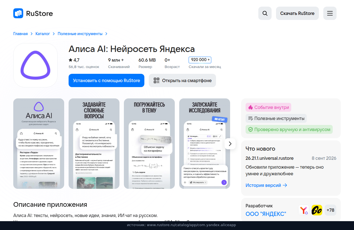
Task: Go to Полезные инструменты breadcrumb
Action: (x=80, y=34)
